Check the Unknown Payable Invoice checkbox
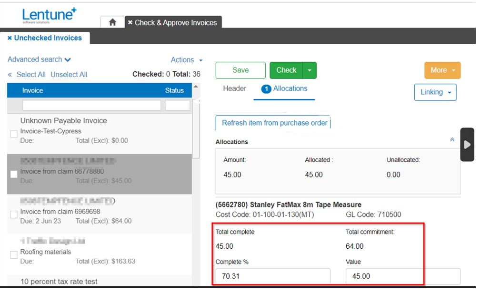Screen dimensions: 481x292 pos(13,134)
